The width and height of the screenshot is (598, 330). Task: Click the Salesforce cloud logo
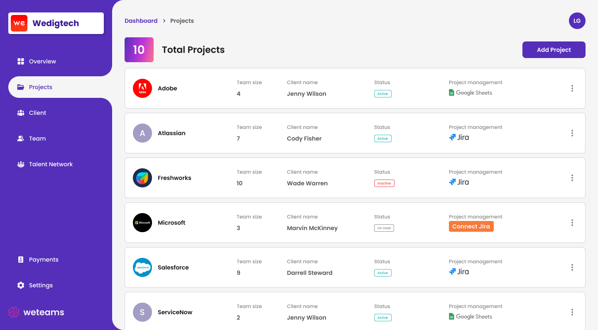[142, 267]
